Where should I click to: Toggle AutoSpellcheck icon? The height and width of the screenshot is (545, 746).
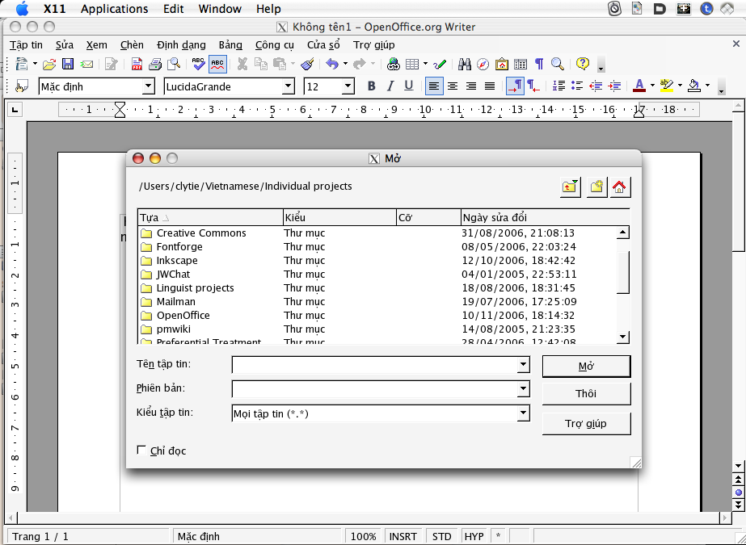[x=217, y=64]
